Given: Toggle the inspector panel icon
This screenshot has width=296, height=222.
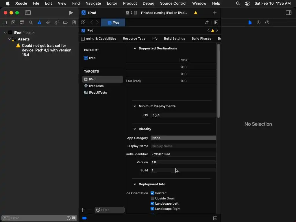Looking at the screenshot, I should click(288, 13).
